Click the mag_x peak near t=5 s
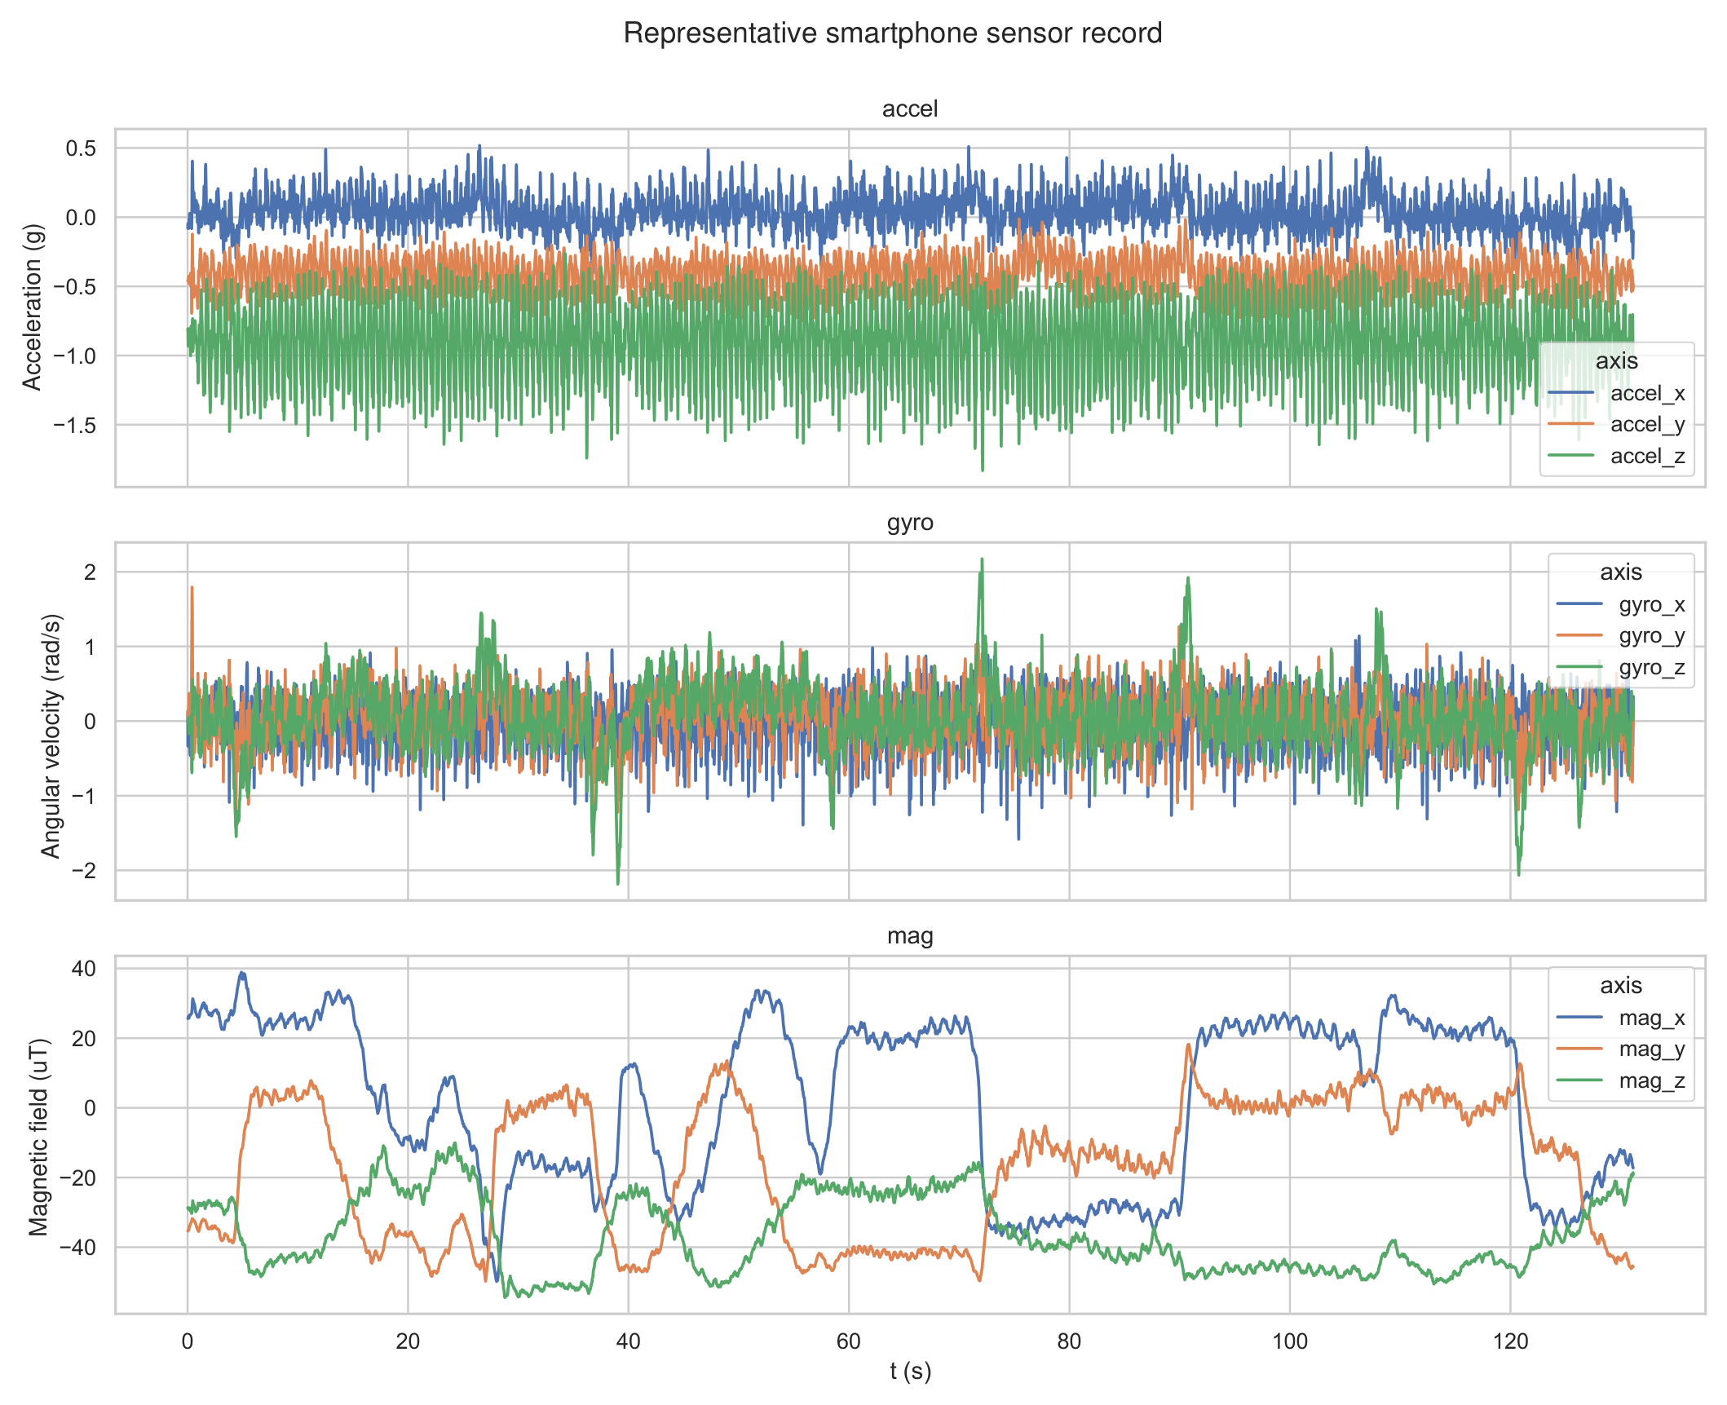Image resolution: width=1727 pixels, height=1405 pixels. pos(242,974)
